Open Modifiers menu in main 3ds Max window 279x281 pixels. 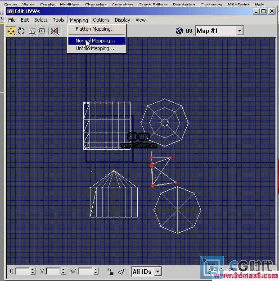(69, 5)
